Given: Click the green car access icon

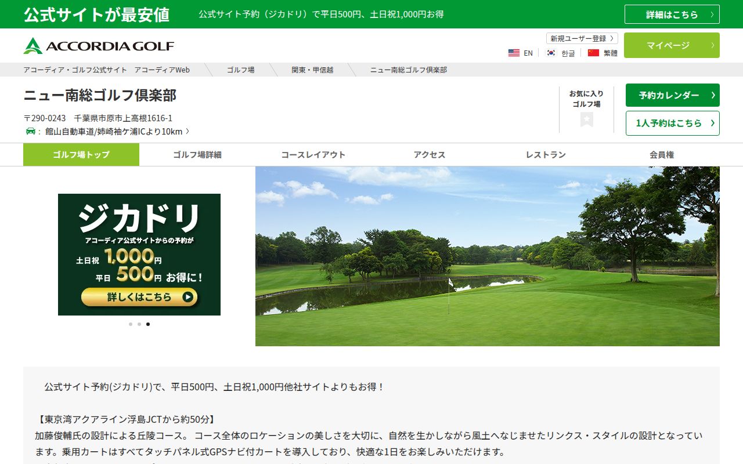Looking at the screenshot, I should coord(31,131).
